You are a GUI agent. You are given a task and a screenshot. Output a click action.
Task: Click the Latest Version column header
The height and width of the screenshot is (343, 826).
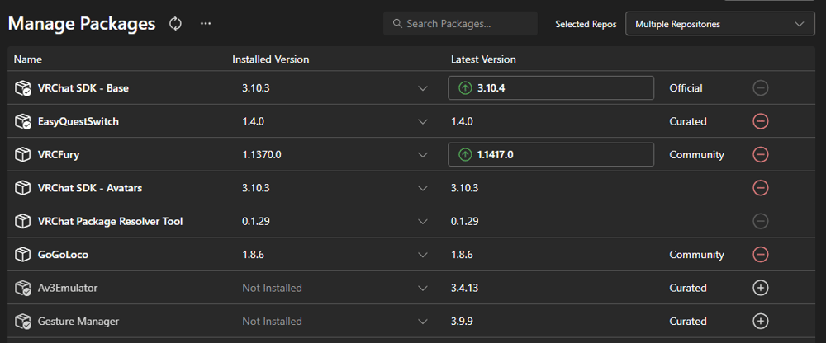[483, 59]
